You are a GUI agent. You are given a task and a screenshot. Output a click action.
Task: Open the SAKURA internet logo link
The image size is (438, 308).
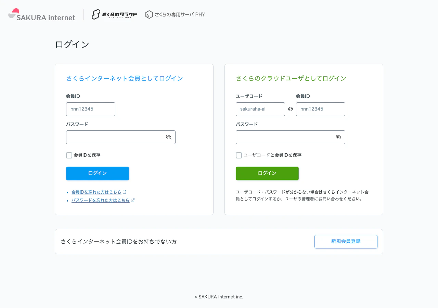(41, 15)
